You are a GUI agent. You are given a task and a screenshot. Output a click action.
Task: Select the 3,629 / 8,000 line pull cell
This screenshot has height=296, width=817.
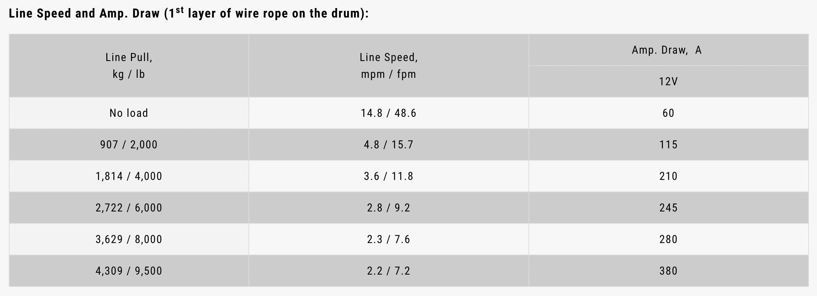coord(129,239)
